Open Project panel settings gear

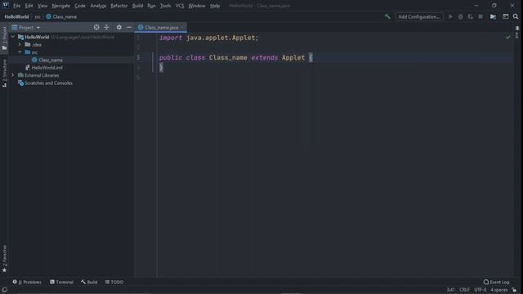(119, 27)
